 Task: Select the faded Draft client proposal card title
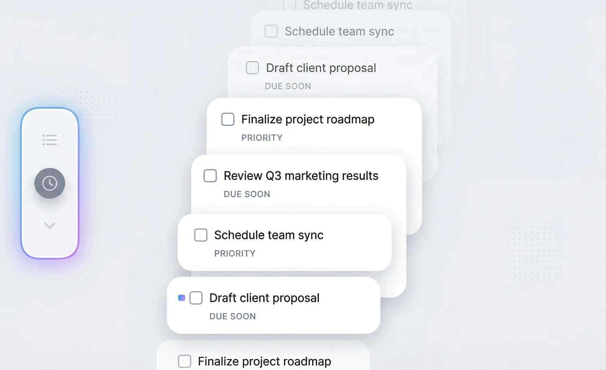coord(321,68)
